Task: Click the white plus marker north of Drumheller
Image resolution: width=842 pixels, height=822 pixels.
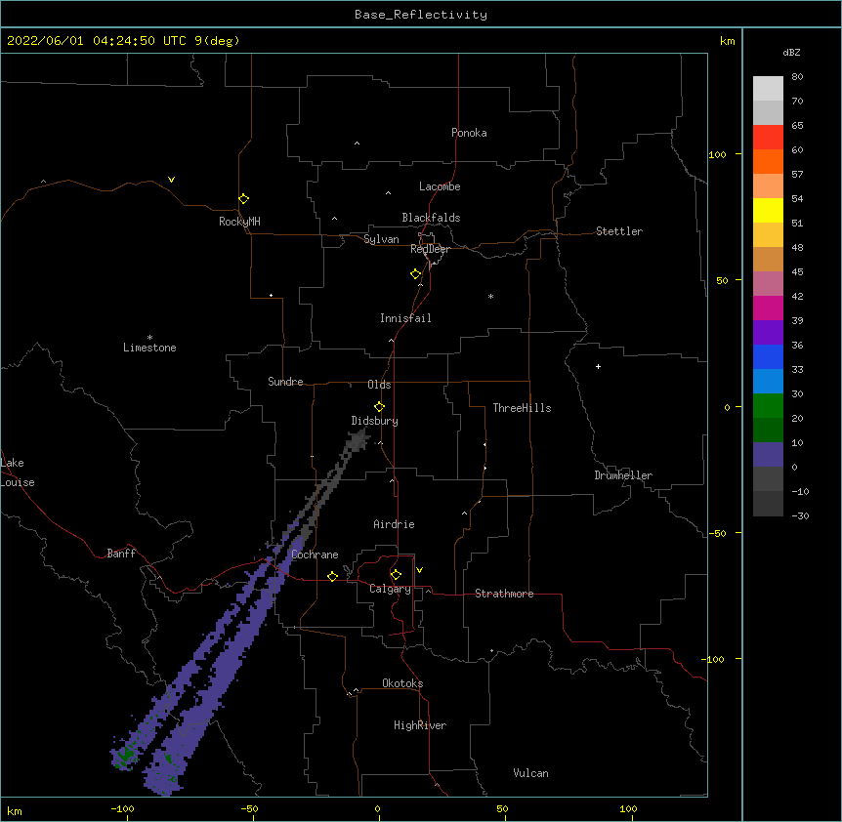Action: [598, 366]
